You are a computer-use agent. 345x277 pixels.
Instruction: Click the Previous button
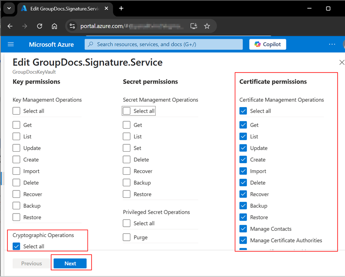coord(31,263)
